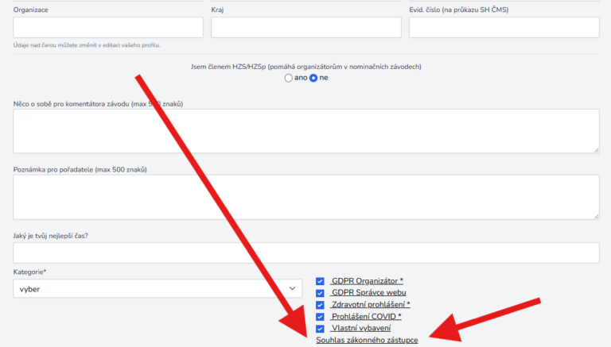Open the Souhlas zákonného zástupce link
This screenshot has width=611, height=347.
(367, 340)
